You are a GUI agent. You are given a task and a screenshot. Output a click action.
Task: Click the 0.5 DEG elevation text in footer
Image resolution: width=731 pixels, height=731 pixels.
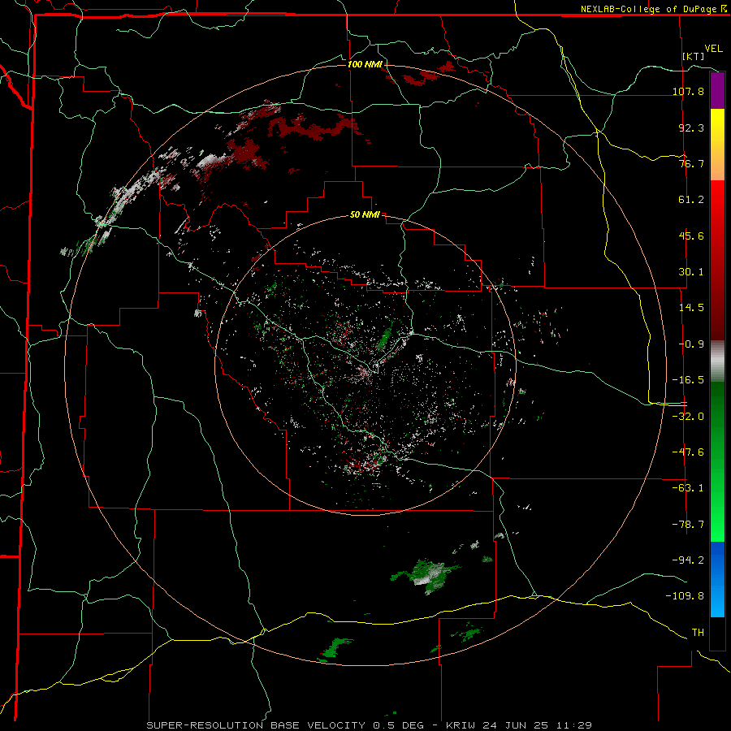coord(398,725)
